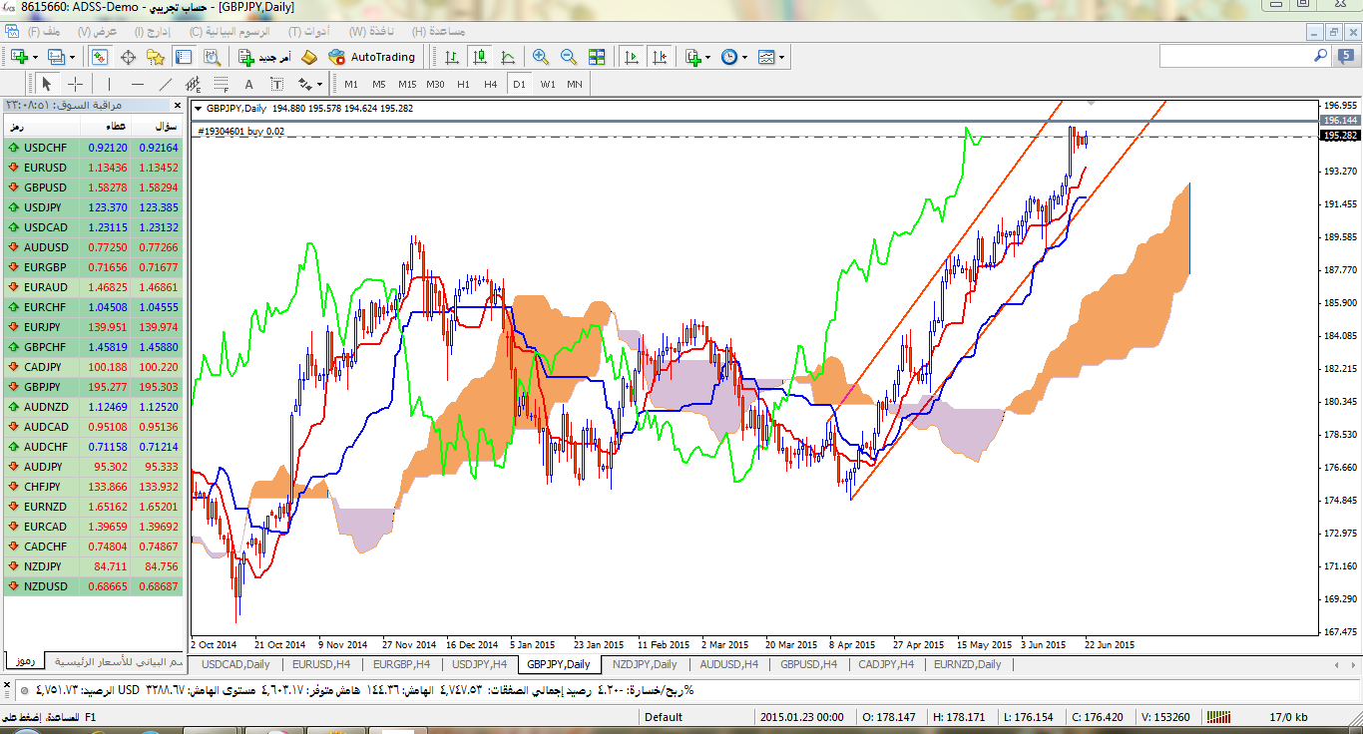Open the indicators list dropdown

707,57
